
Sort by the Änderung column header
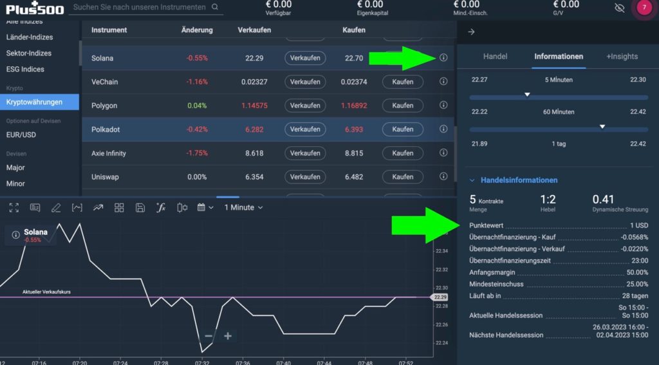[197, 30]
